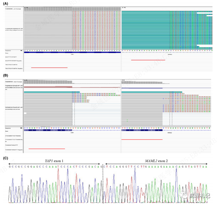Select the red bar under MAML2 in panel A
The image size is (217, 205).
[x=148, y=60]
